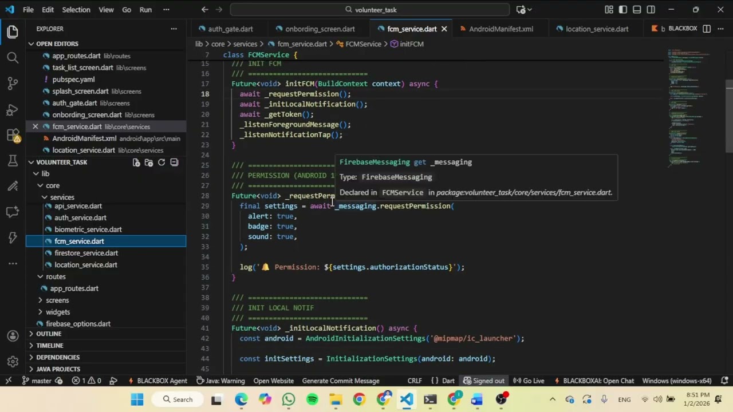
Task: Open the Selection menu
Action: pos(76,10)
